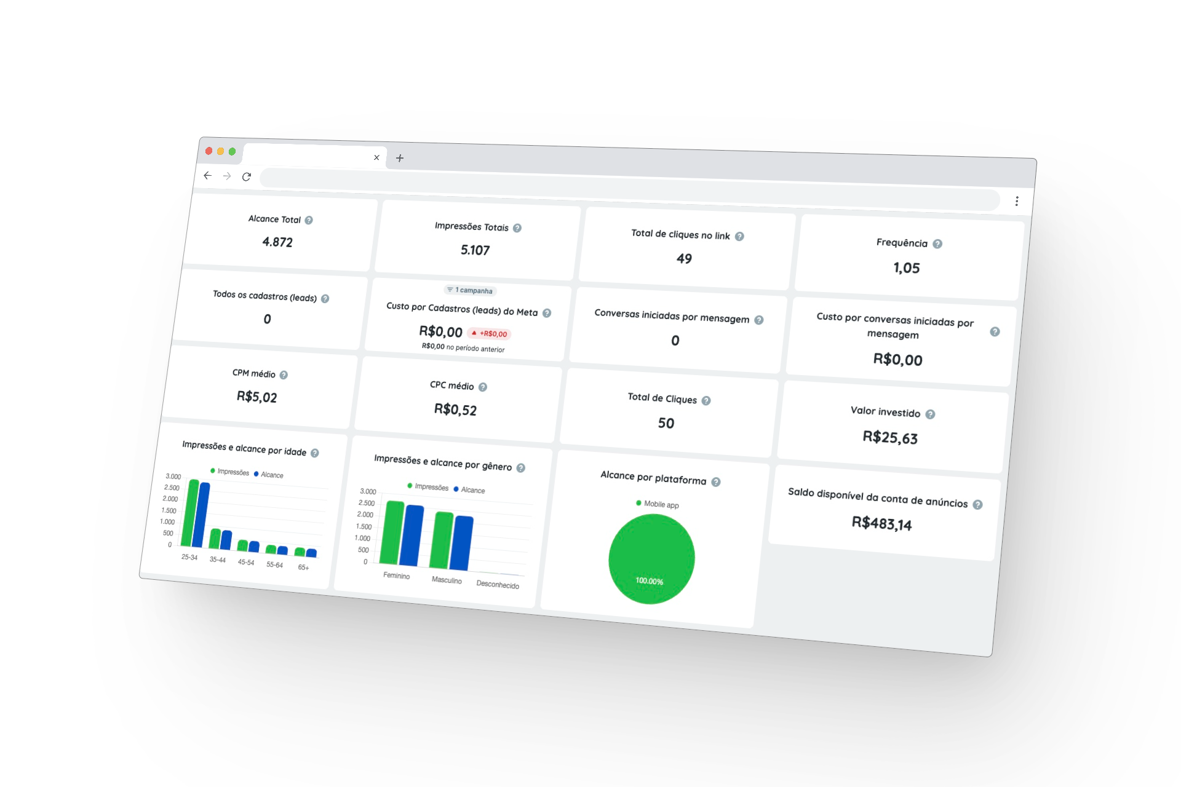Close the current browser tab
Screen dimensions: 1181x787
[x=376, y=158]
